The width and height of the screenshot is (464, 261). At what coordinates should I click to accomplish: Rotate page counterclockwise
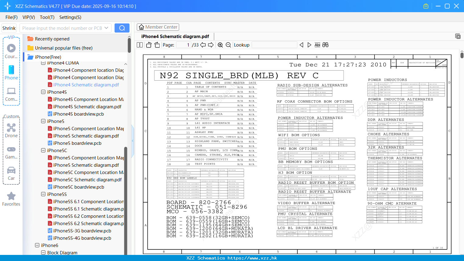coord(149,45)
